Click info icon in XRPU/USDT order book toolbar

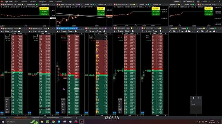pos(104,31)
